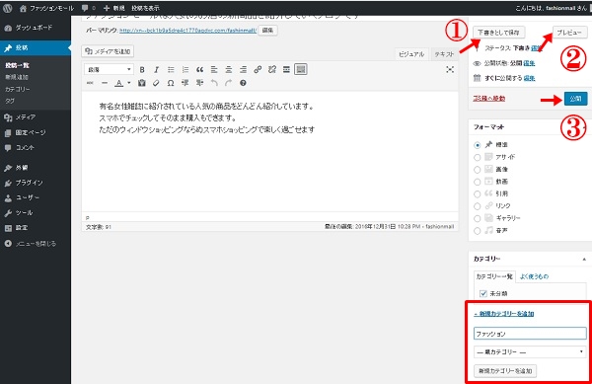The width and height of the screenshot is (592, 384).
Task: Select the 動画 post format
Action: click(x=478, y=182)
